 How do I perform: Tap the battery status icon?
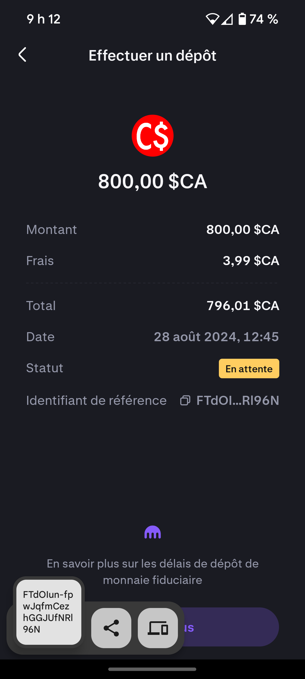click(x=242, y=19)
